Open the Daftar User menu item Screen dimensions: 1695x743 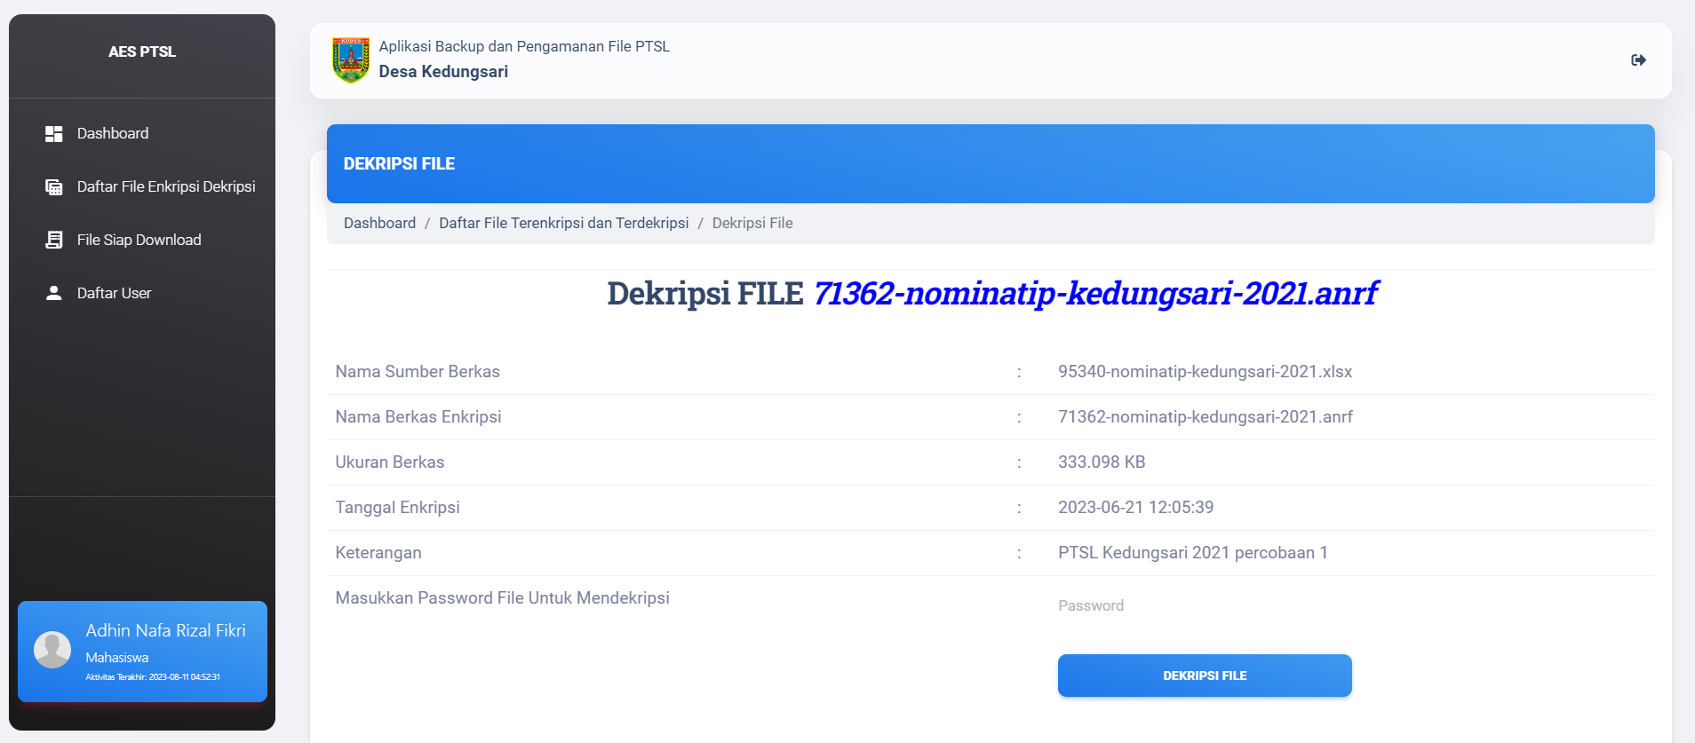click(x=114, y=293)
